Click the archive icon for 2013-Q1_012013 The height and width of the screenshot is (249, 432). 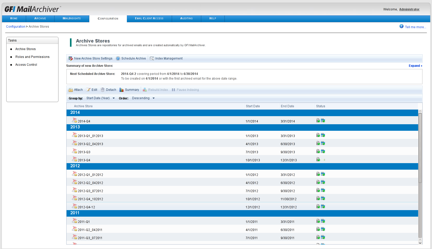75,135
